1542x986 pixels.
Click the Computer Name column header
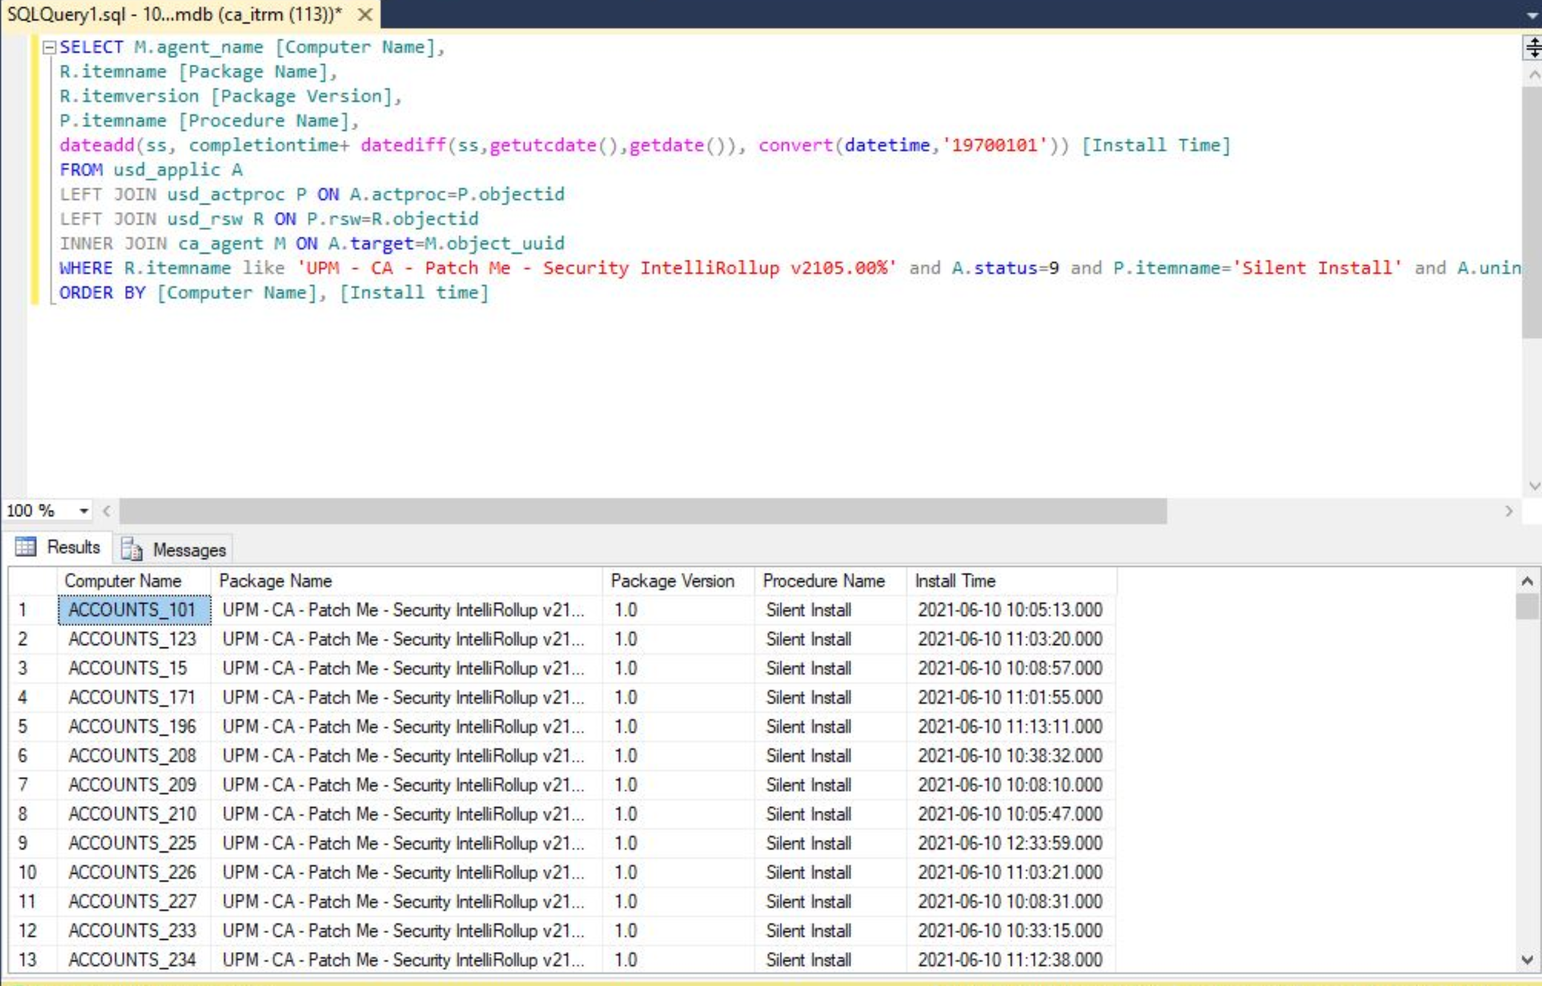tap(123, 581)
